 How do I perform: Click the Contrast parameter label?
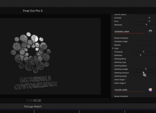click(x=118, y=18)
